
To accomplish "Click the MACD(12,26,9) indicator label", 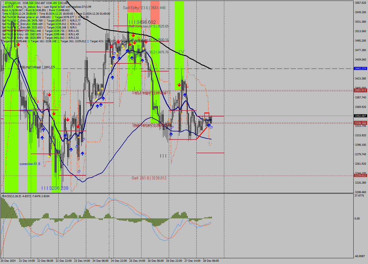I will point(26,196).
